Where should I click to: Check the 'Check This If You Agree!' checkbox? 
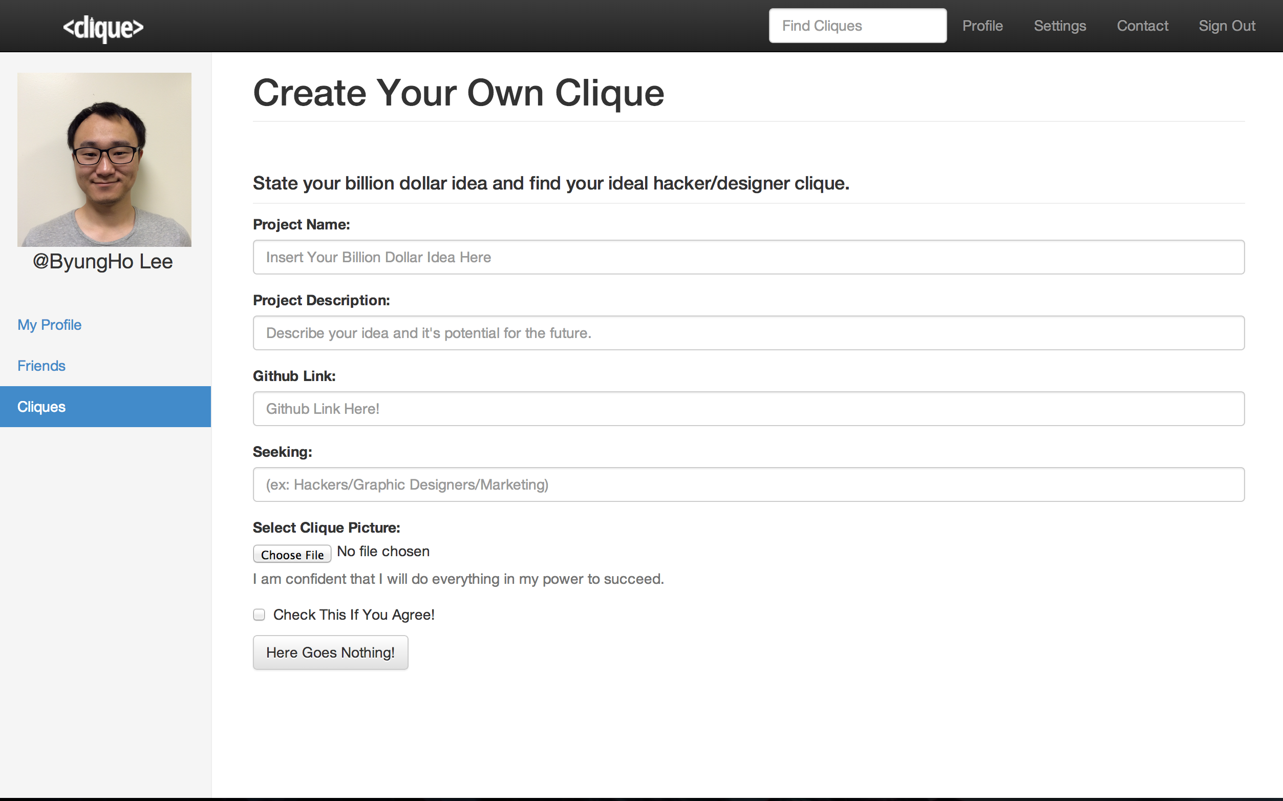click(x=259, y=615)
